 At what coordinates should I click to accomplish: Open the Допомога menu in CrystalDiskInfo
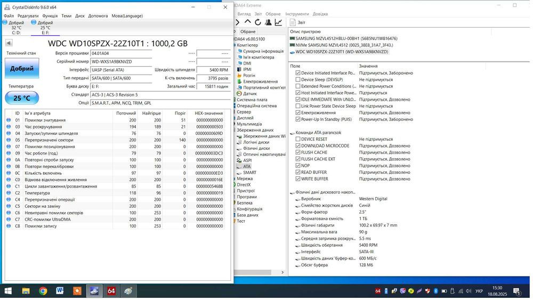click(x=98, y=16)
